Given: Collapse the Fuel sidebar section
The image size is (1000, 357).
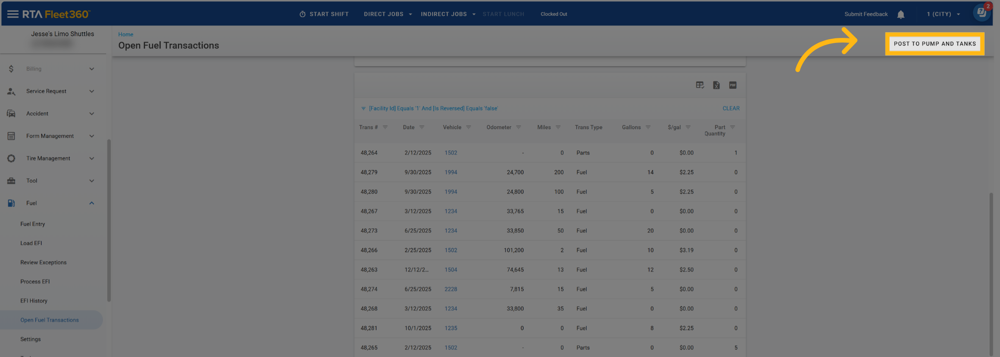Looking at the screenshot, I should pyautogui.click(x=92, y=203).
